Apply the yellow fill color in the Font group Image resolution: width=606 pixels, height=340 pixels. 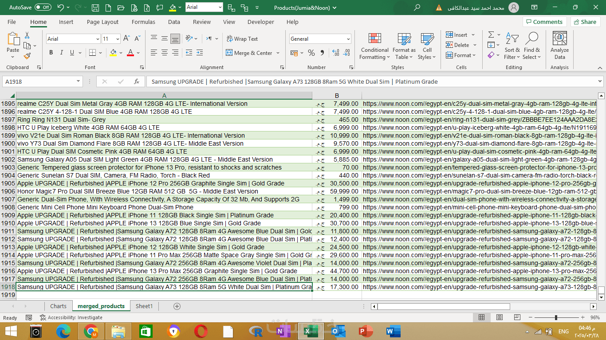point(113,53)
